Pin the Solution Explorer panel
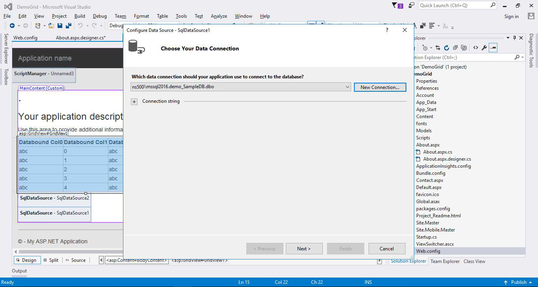 pos(514,38)
